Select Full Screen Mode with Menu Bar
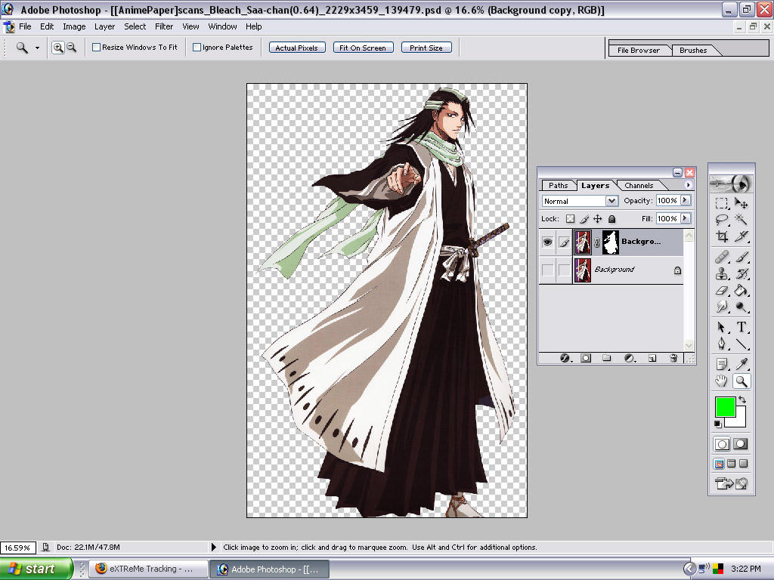774x580 pixels. 732,464
